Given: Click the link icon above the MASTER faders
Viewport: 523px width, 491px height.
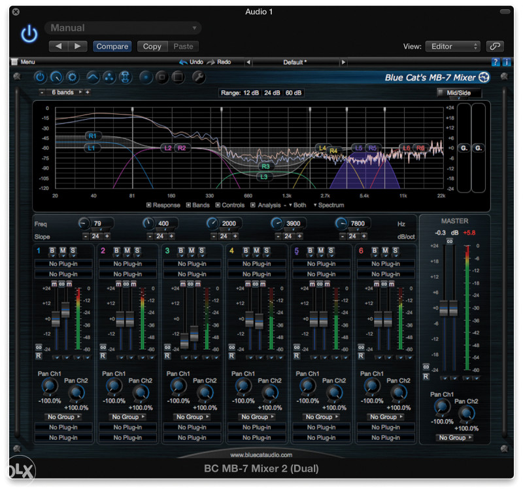Looking at the screenshot, I should [450, 241].
